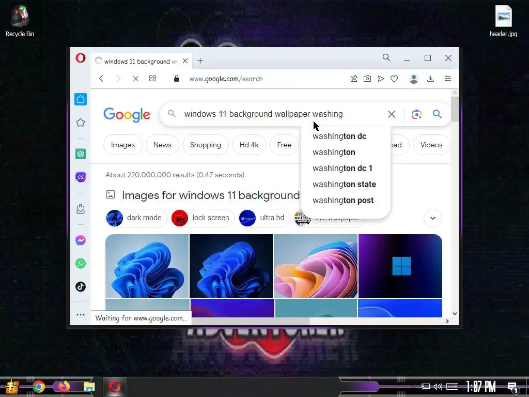Click the lock screen image chip
The image size is (529, 397).
[x=203, y=218]
